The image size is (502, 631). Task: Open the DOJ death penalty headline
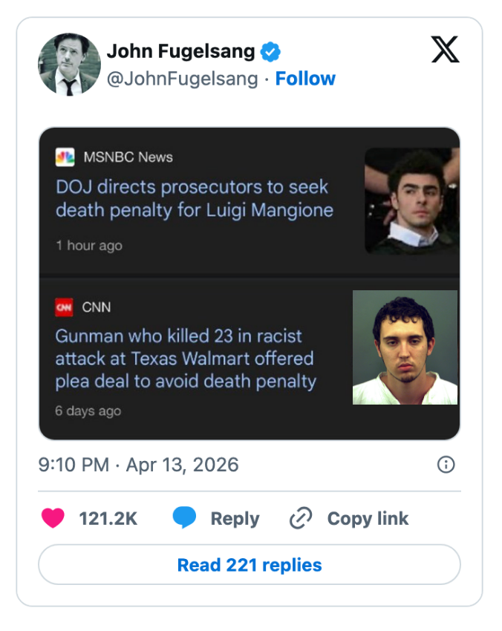coord(194,198)
